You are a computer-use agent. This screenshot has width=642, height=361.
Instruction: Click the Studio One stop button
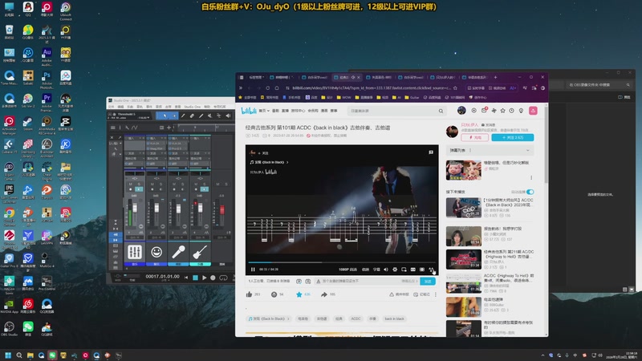tap(195, 278)
